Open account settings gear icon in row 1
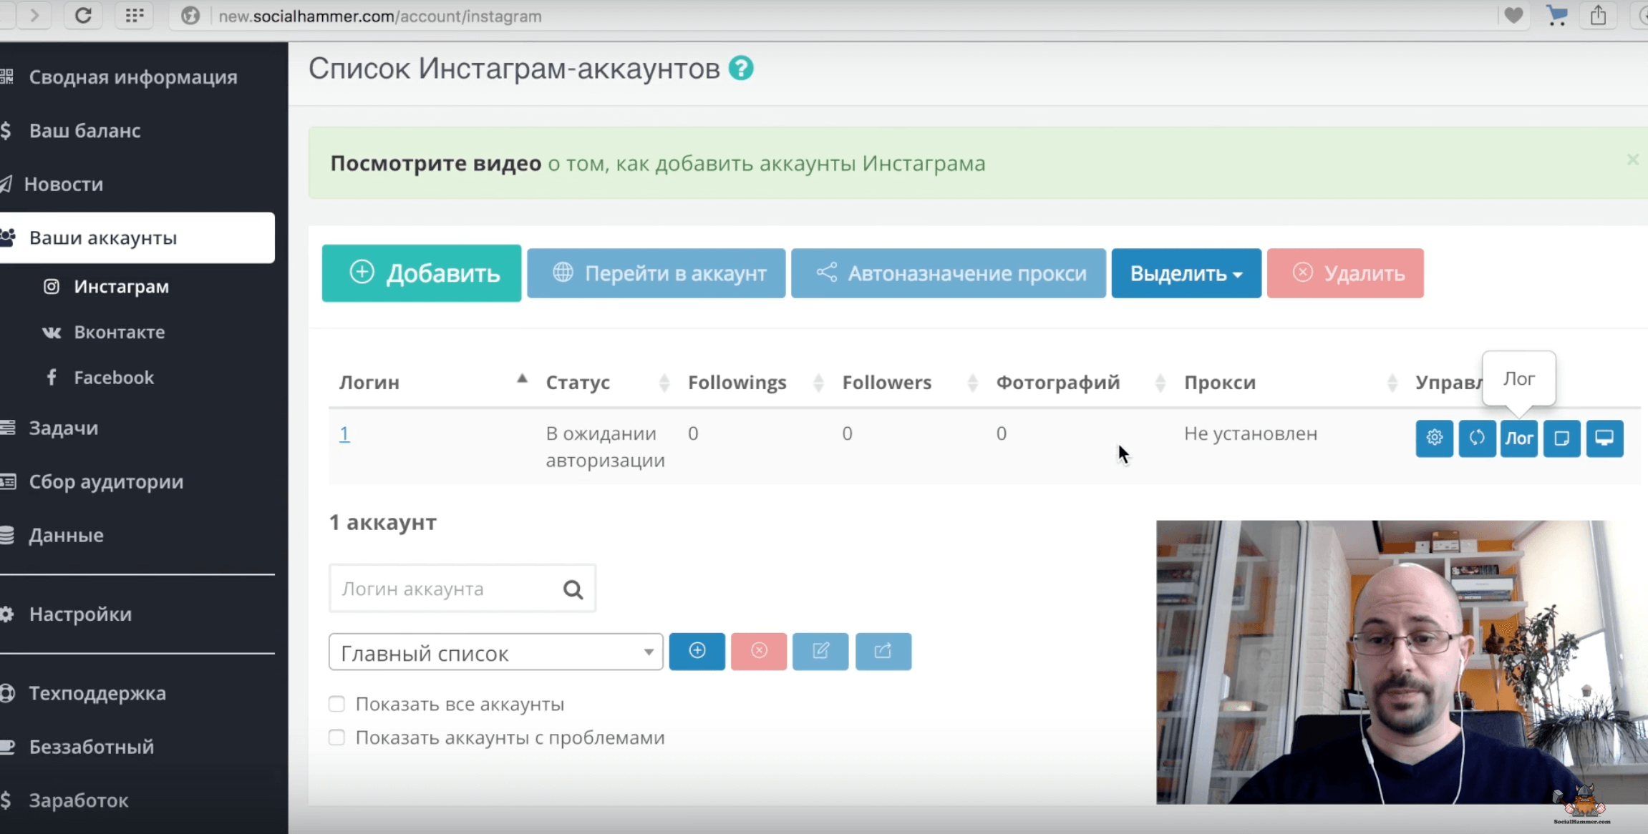The width and height of the screenshot is (1648, 834). (x=1434, y=438)
